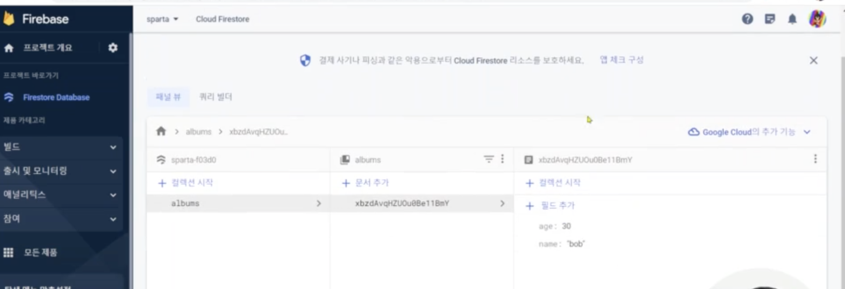Open help question mark icon
The image size is (845, 289).
point(747,19)
